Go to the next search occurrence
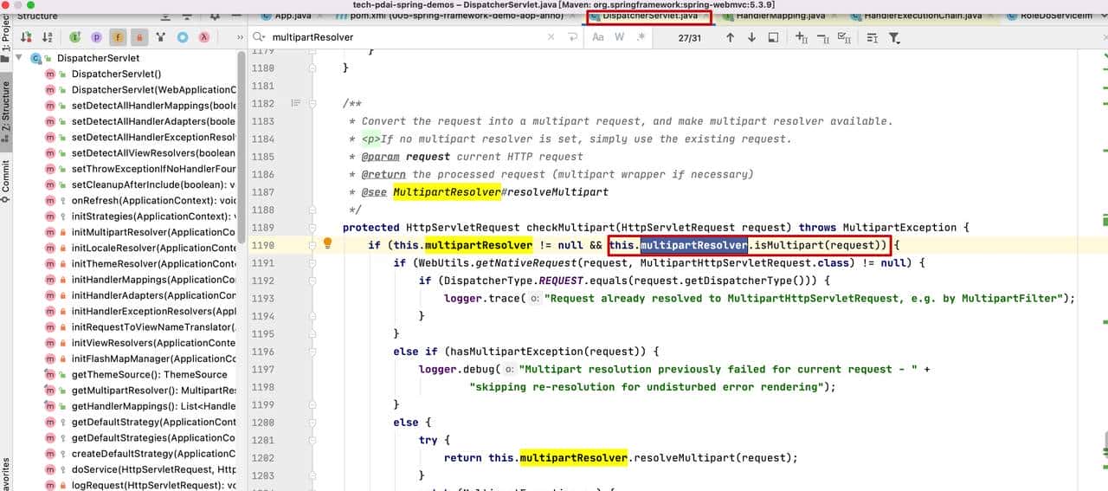The width and height of the screenshot is (1108, 491). click(751, 37)
